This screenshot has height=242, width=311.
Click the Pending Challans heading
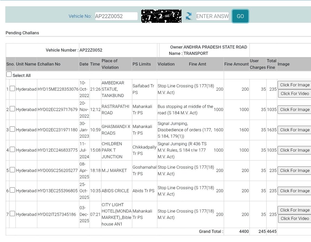click(x=22, y=33)
